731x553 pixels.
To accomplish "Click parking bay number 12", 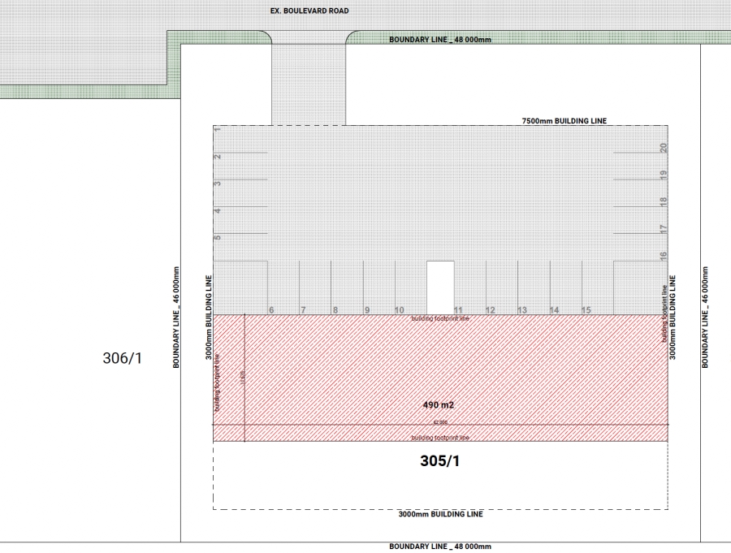I will click(491, 310).
